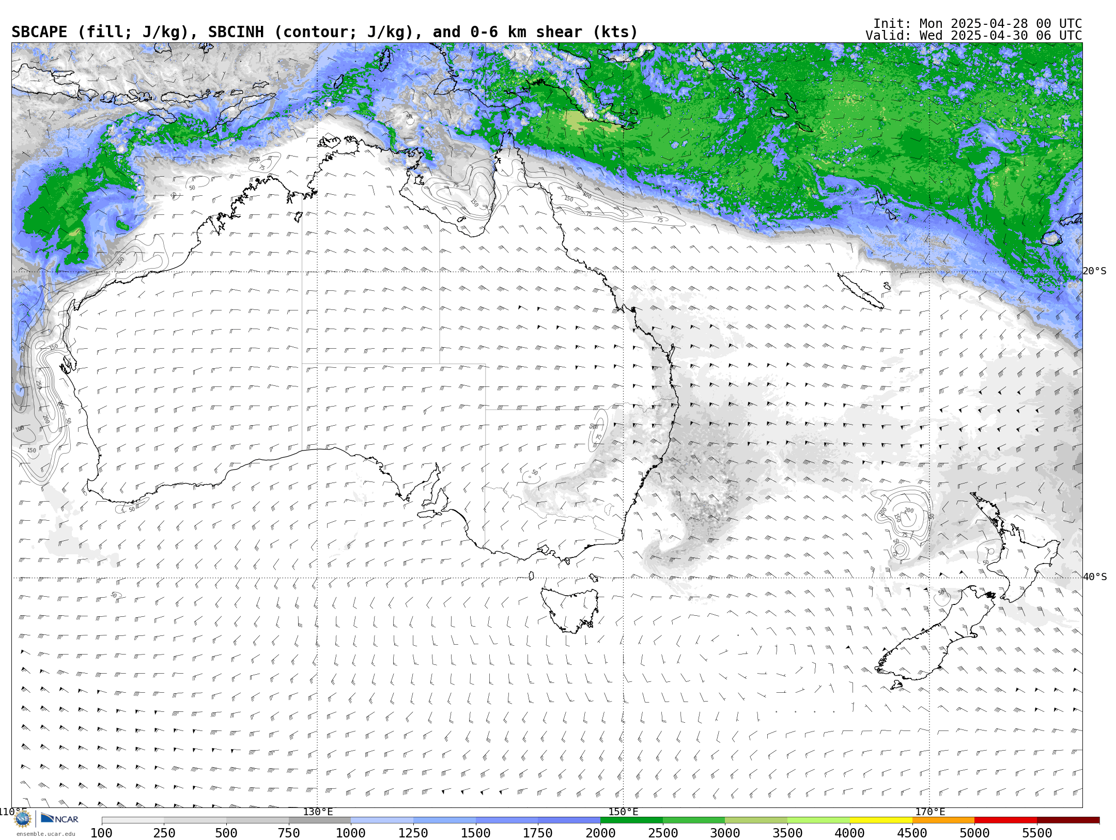1116x840 pixels.
Task: Pick the blue 1750-2000 colorbar swatch
Action: pos(569,820)
